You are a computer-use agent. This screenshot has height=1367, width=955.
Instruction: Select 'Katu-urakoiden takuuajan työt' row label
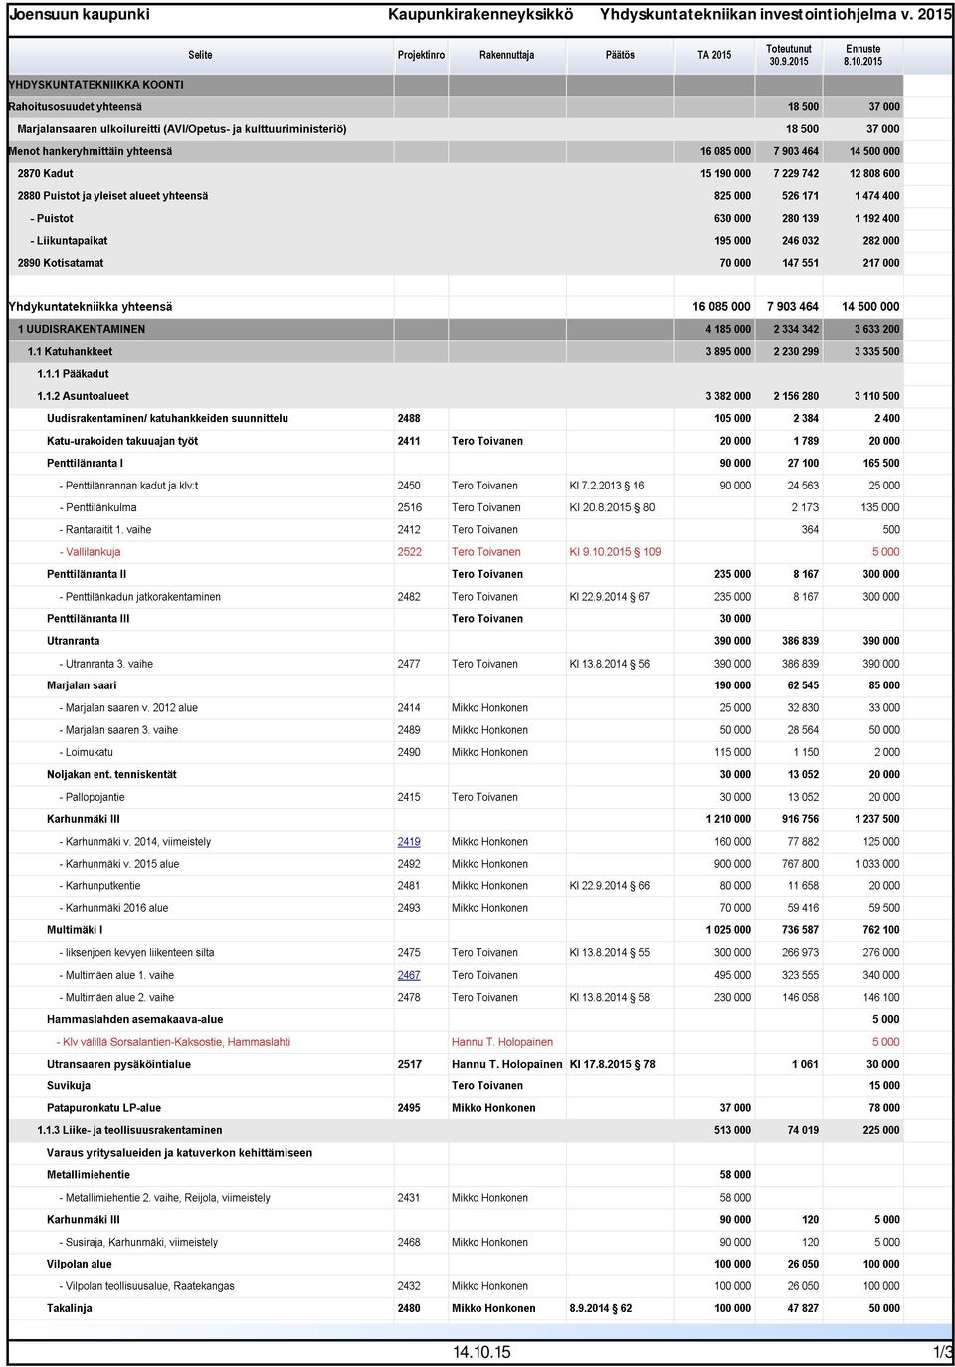coord(122,441)
